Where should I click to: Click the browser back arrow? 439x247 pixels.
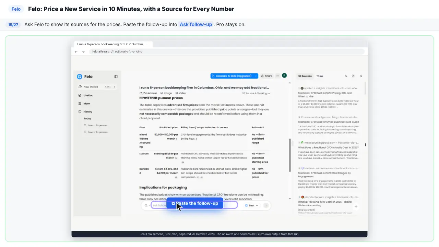coord(76,51)
